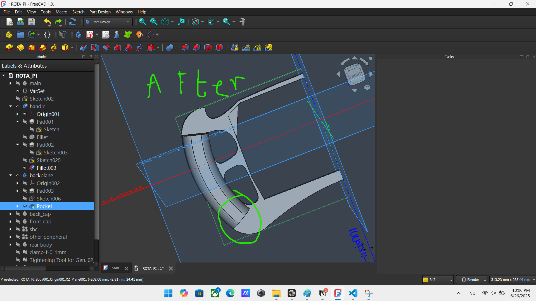Open the Measure caliper tool
Image resolution: width=536 pixels, height=301 pixels.
(242, 22)
